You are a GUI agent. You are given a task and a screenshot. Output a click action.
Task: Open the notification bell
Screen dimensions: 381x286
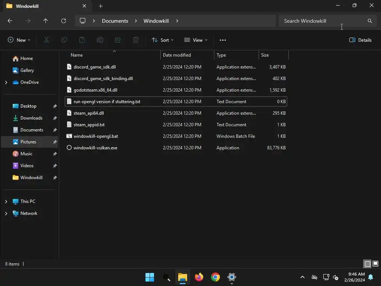(x=371, y=277)
